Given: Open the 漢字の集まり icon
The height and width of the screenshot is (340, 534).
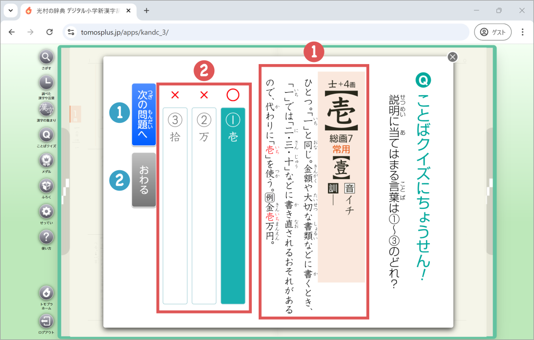Looking at the screenshot, I should coord(46,109).
